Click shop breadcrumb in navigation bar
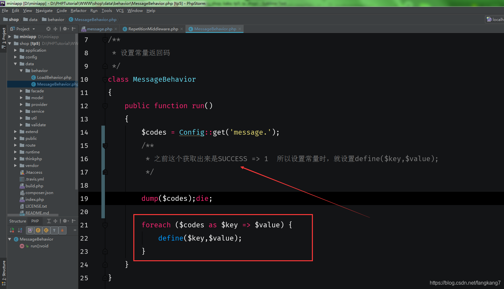Viewport: 504px width, 289px height. (x=11, y=20)
